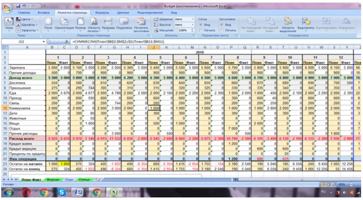The image size is (363, 200).
Task: Select row 18 header
Action: [x=5, y=138]
